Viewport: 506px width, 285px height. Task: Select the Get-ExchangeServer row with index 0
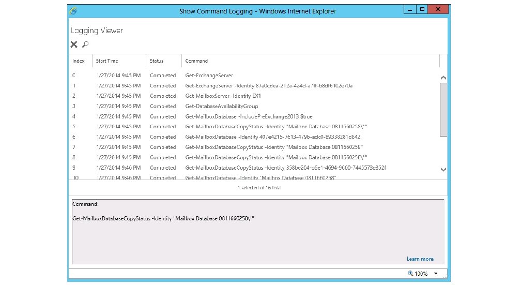[254, 75]
